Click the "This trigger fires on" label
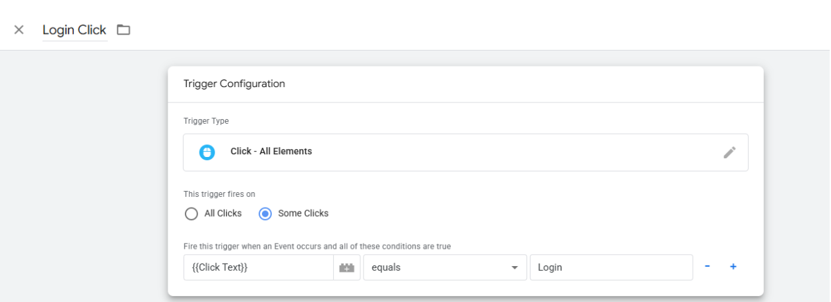The width and height of the screenshot is (831, 302). 219,194
